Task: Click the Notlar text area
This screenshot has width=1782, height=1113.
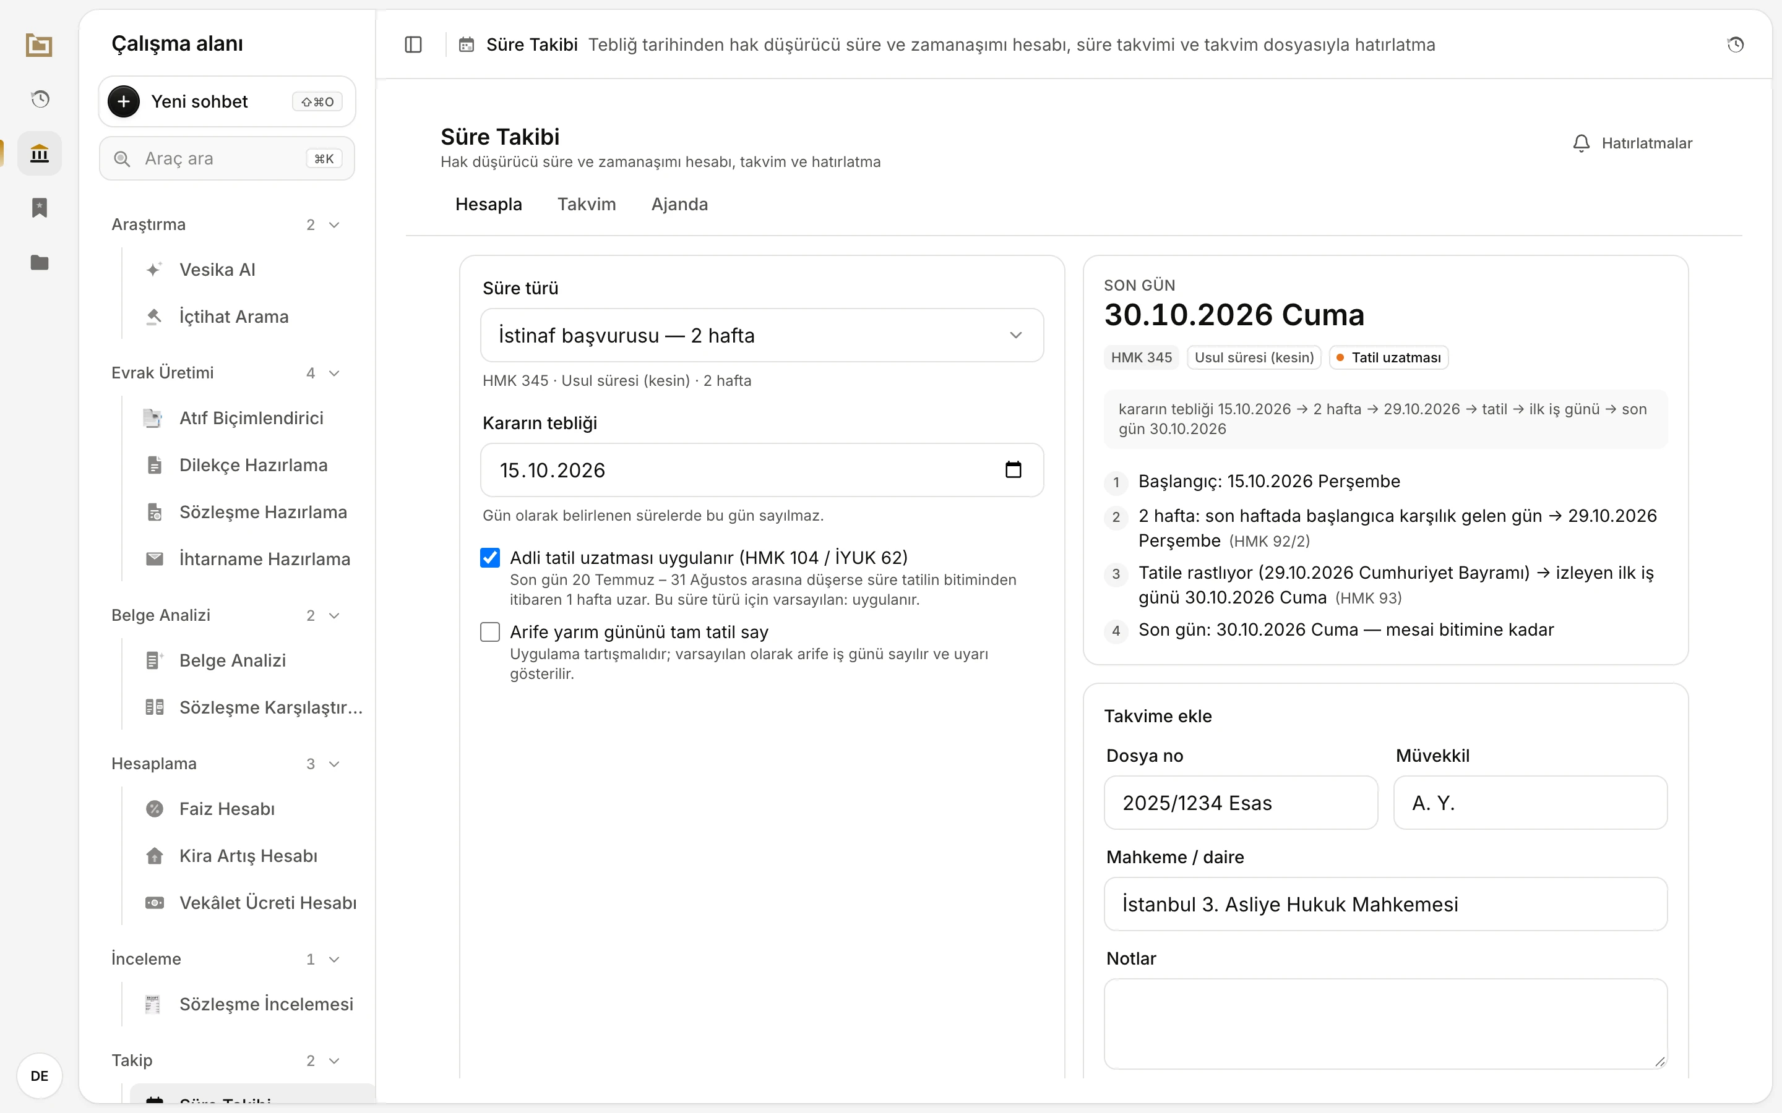Action: tap(1385, 1023)
